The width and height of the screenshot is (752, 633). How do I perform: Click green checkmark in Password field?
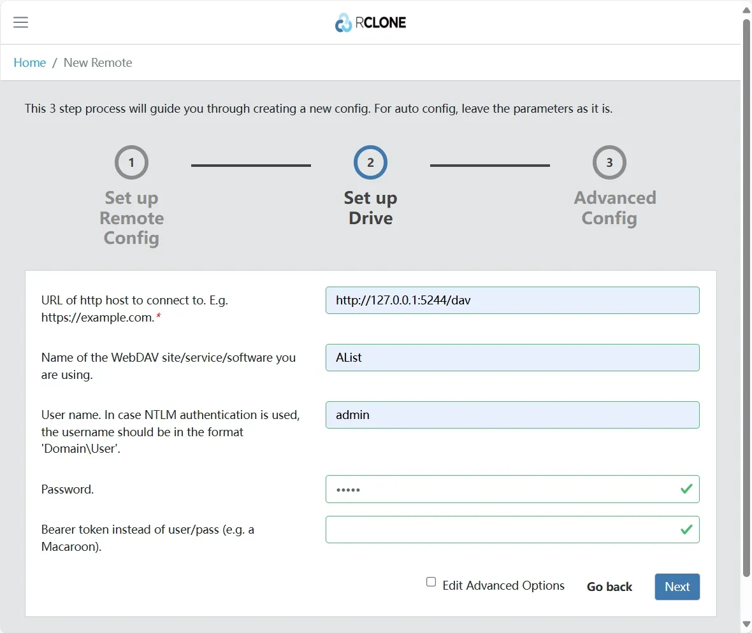tap(686, 489)
